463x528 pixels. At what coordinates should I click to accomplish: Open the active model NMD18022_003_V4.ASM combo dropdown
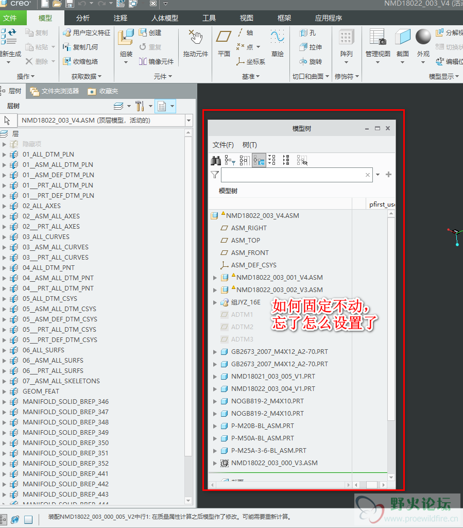(x=188, y=121)
